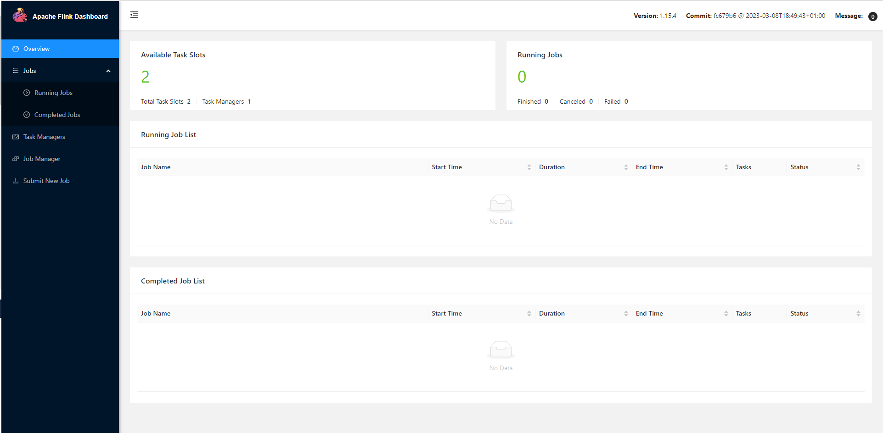Open Completed Jobs from the sidebar
The image size is (883, 433).
coord(57,115)
